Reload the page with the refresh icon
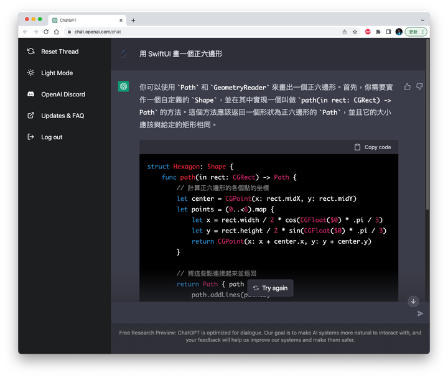Screen dimensions: 448x378 (x=46, y=32)
